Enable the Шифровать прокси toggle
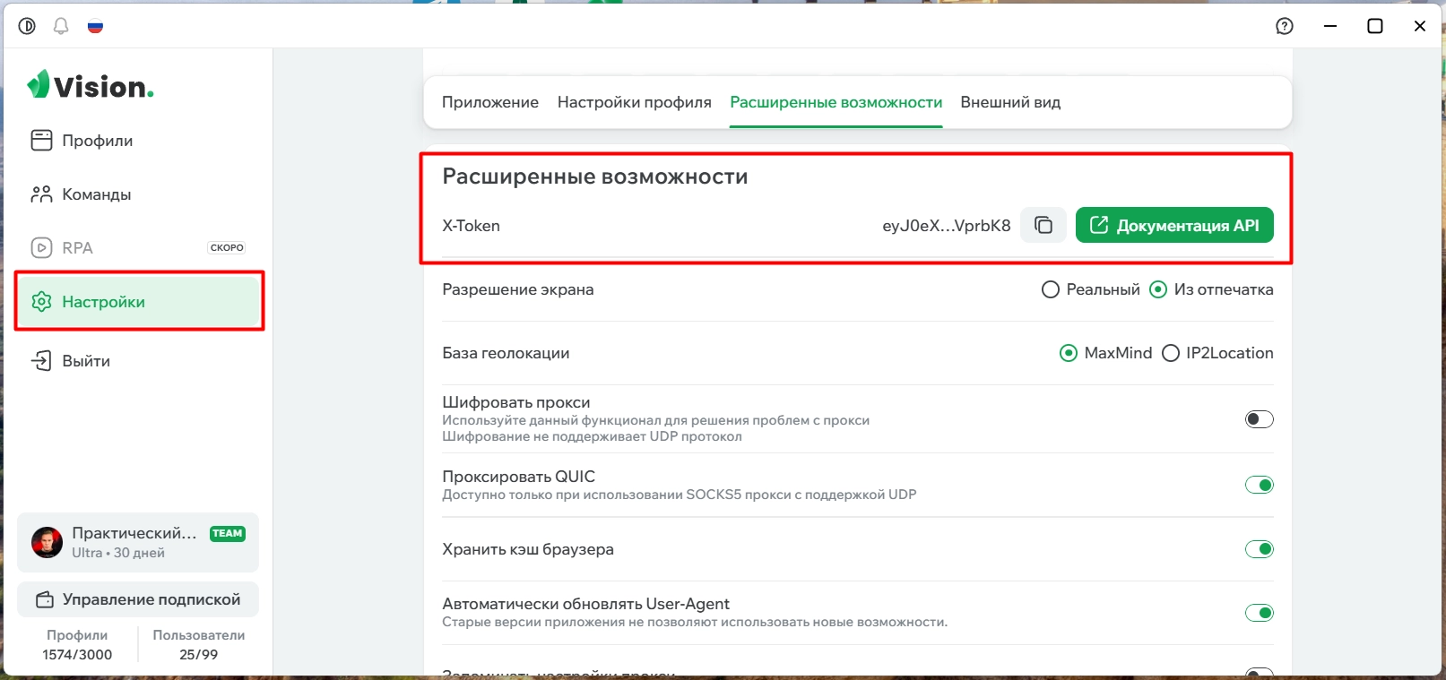The width and height of the screenshot is (1446, 680). (1259, 419)
